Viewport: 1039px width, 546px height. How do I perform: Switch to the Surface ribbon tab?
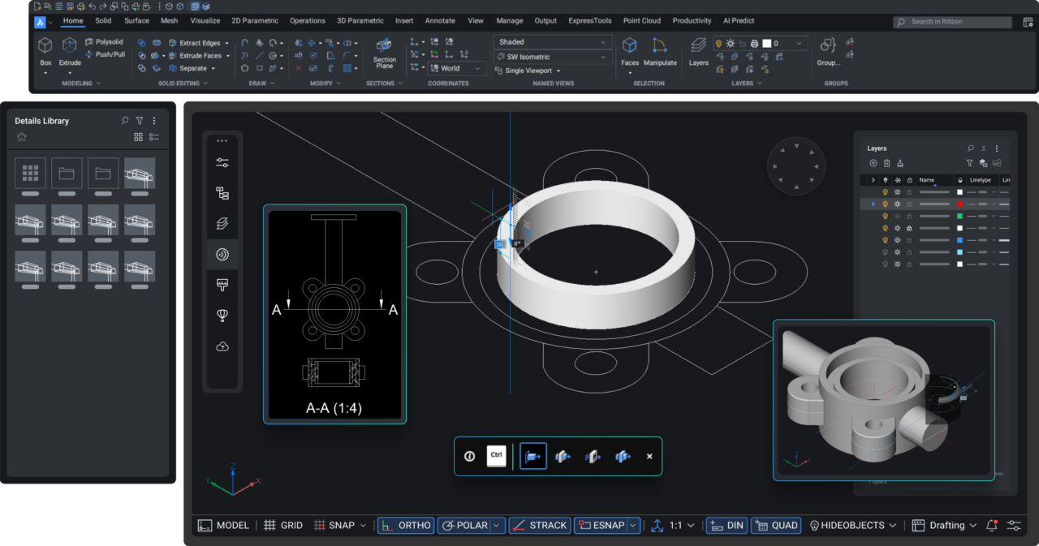point(136,21)
